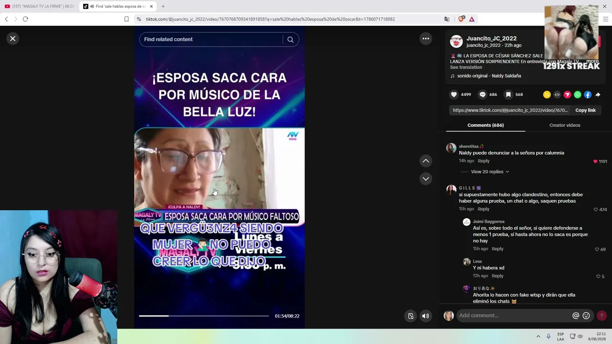Viewport: 612px width, 344px height.
Task: Open the network tray icon
Action: pyautogui.click(x=572, y=336)
